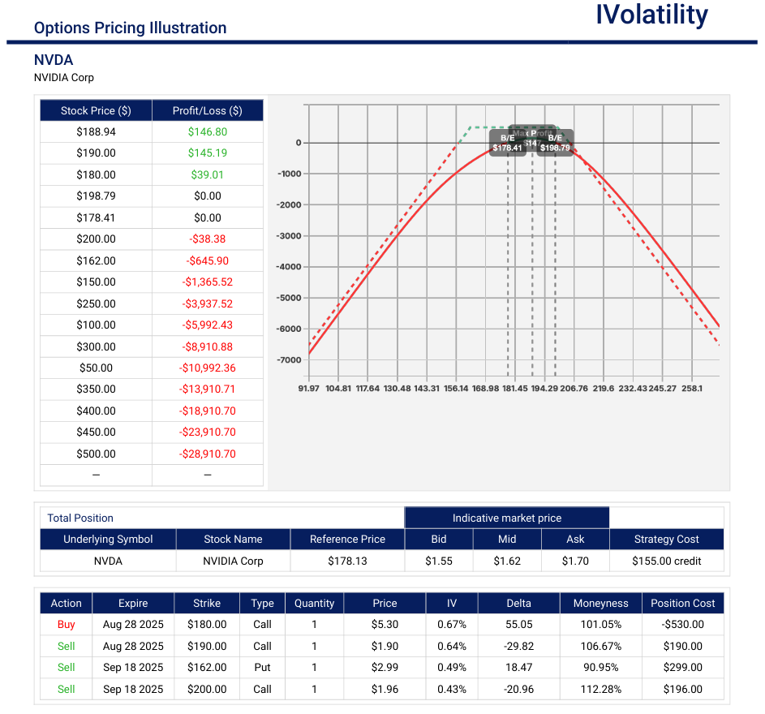Click the -$1,365.52 loss value
Viewport: 765px width, 714px height.
point(208,282)
